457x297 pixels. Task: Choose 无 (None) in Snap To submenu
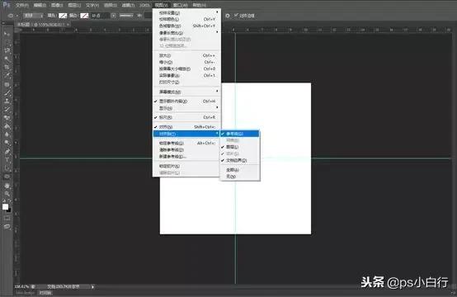[239, 177]
